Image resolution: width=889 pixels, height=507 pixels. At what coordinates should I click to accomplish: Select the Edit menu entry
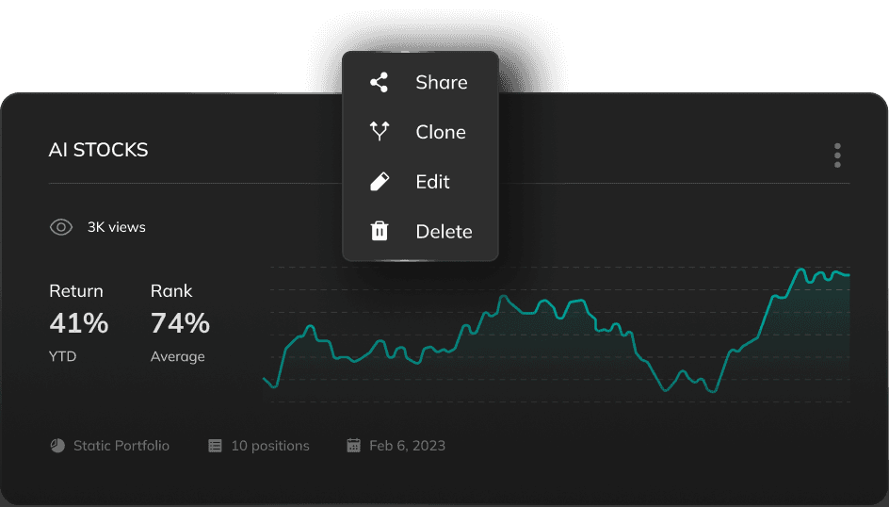[x=433, y=182]
